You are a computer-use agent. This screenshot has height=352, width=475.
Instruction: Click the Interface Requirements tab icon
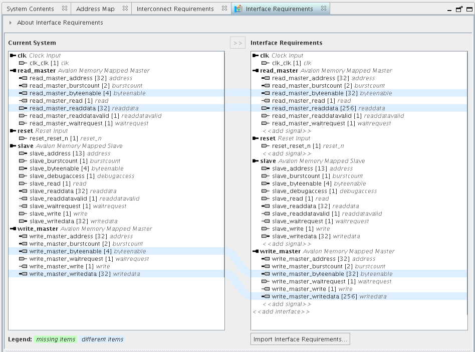239,9
